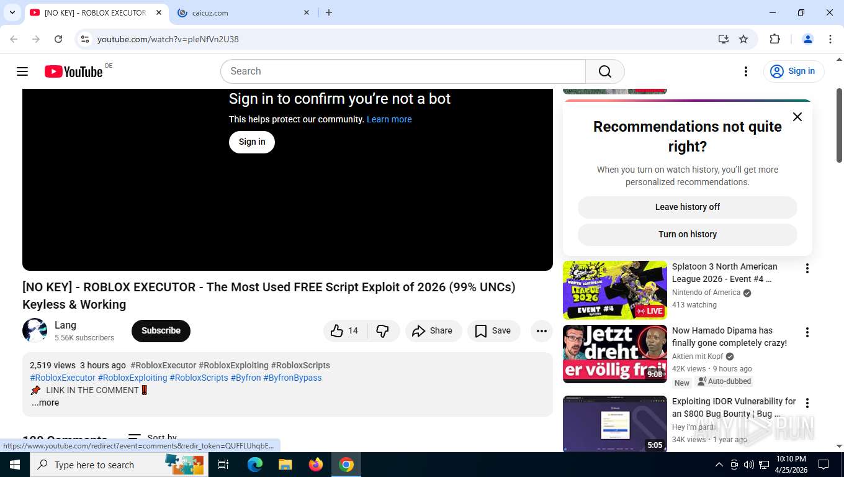Click the page vertical scrollbar
The height and width of the screenshot is (477, 844).
coord(839,124)
